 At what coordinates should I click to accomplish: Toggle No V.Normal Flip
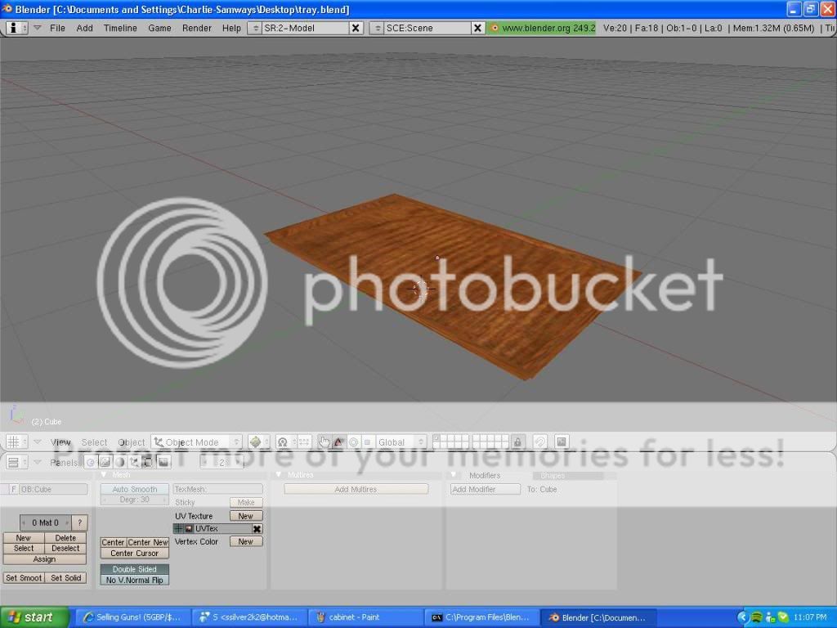pyautogui.click(x=135, y=580)
